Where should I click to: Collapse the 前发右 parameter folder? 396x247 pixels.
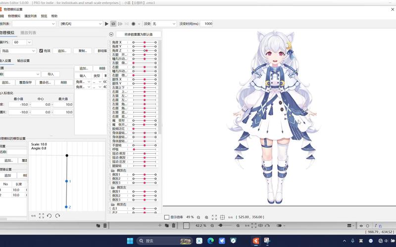113,205
